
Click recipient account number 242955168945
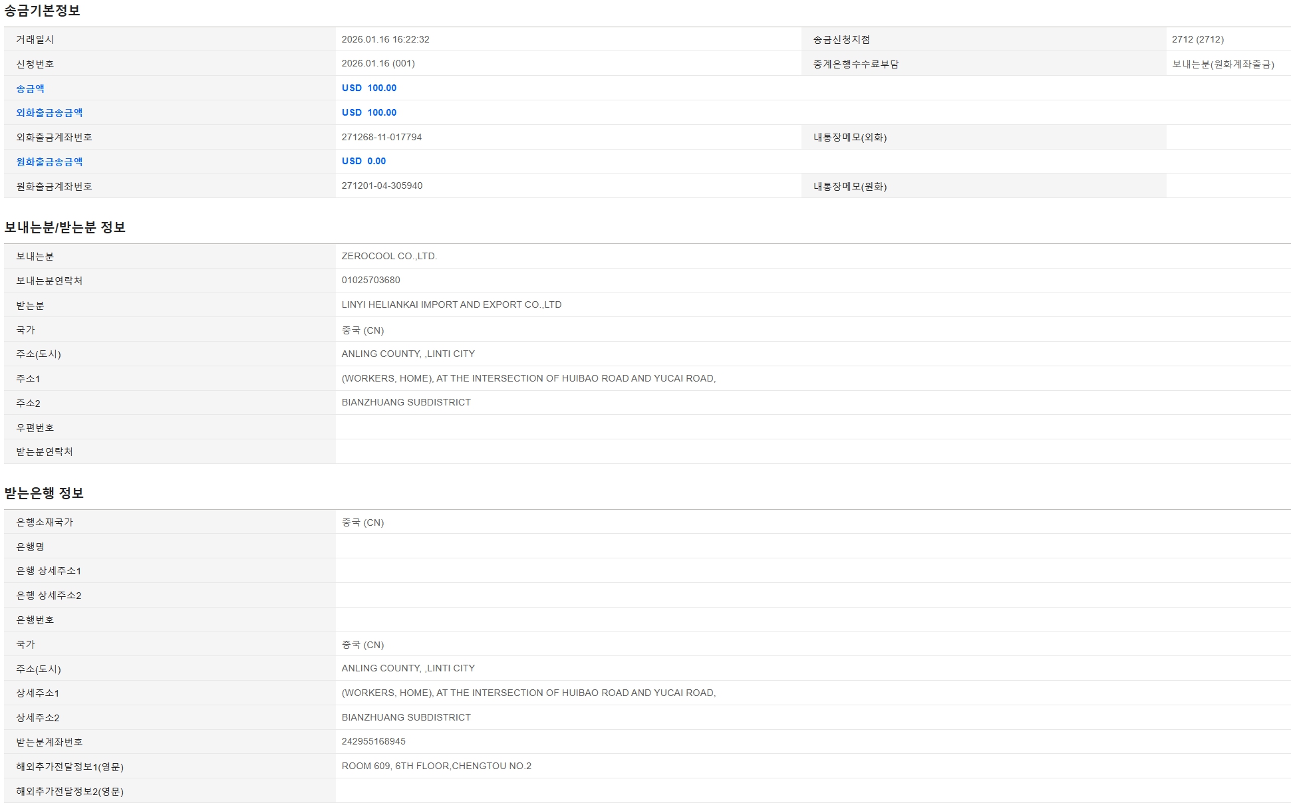point(373,741)
